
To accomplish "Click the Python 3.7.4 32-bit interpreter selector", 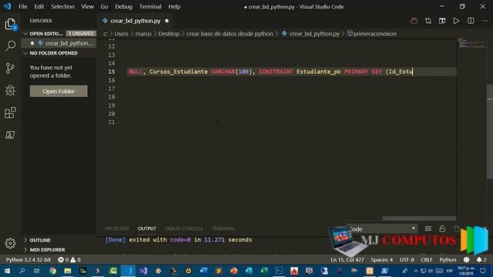I will tap(29, 260).
